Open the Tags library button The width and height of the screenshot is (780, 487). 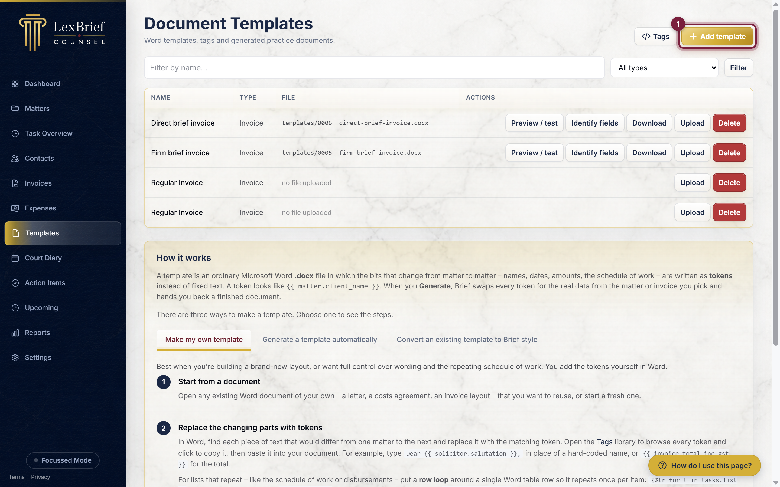(x=655, y=37)
